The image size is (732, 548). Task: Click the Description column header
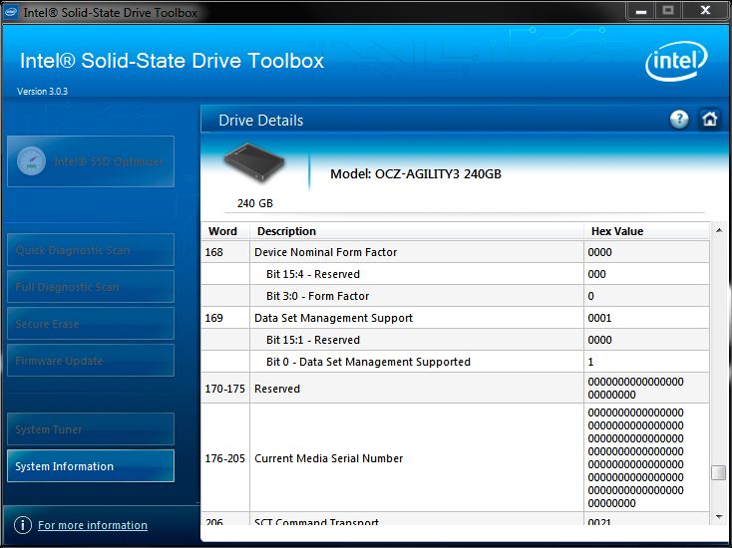tap(417, 231)
